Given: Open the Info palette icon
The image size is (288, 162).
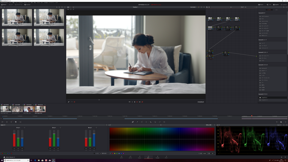Looking at the screenshot, I should pos(285,122).
